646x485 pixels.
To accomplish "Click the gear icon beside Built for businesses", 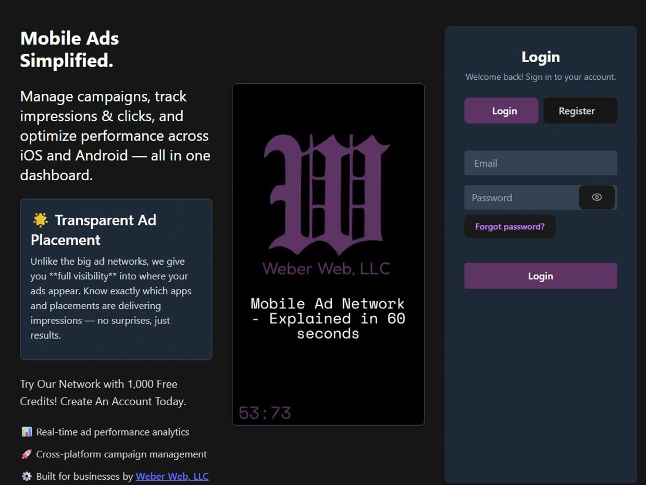I will coord(26,476).
